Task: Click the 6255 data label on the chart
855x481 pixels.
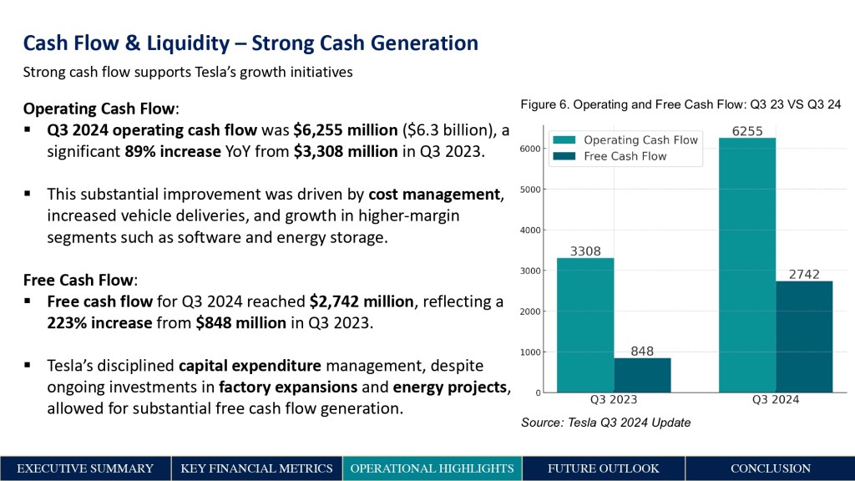Action: 747,131
